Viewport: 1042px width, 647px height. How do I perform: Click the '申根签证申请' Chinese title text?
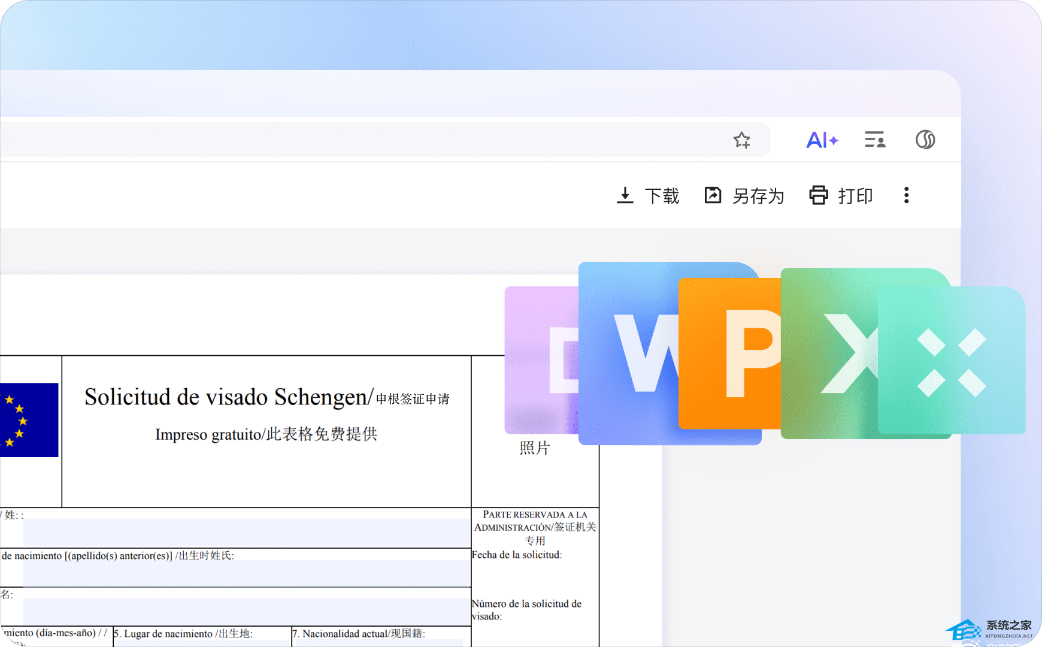coord(413,399)
